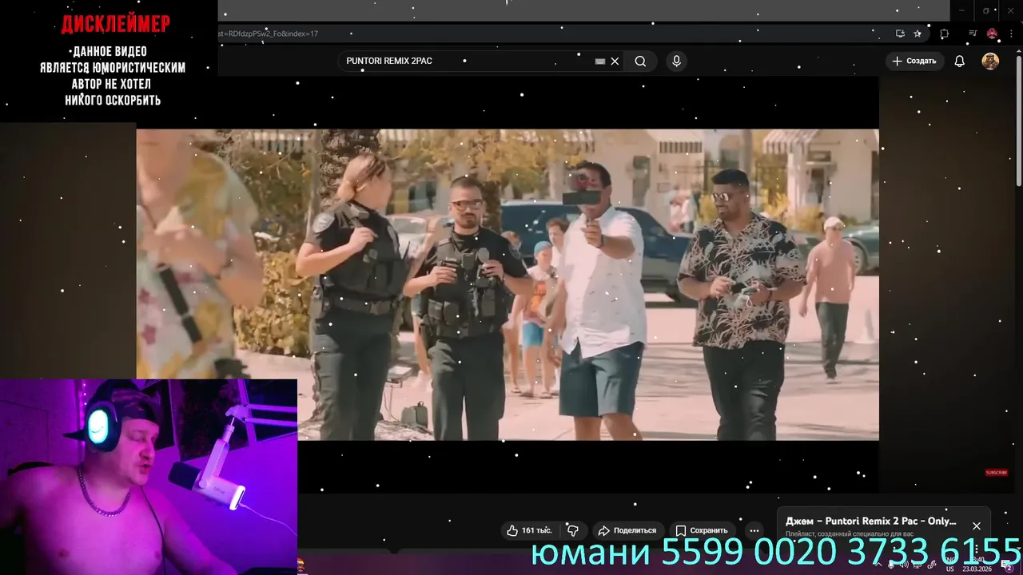Click the Поделиться share button
The width and height of the screenshot is (1023, 575).
627,530
